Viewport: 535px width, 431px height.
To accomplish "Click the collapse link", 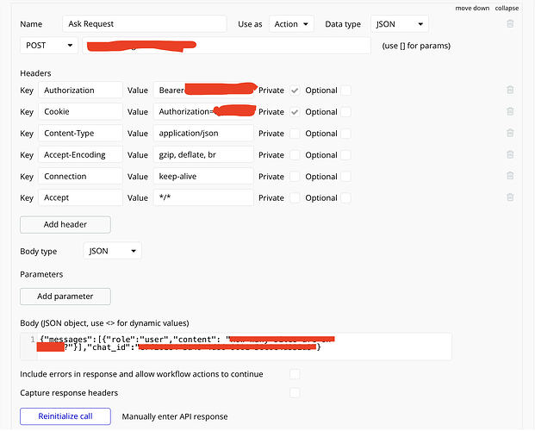I will [507, 9].
